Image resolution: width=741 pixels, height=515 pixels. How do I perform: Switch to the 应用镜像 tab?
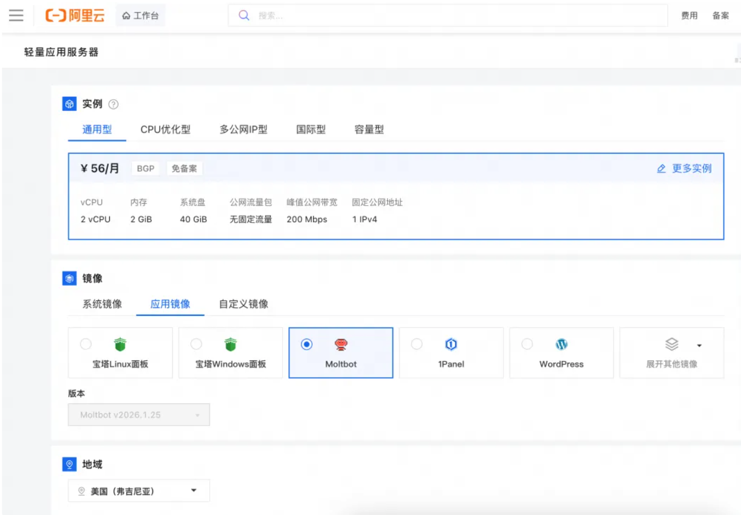point(170,304)
